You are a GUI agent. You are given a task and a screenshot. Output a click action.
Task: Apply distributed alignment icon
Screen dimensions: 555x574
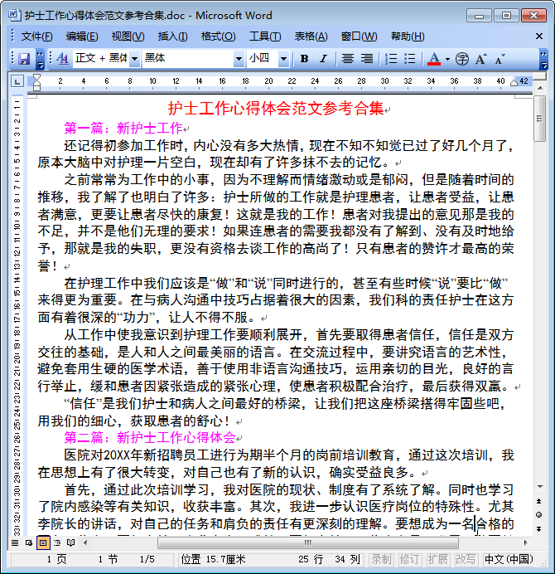[x=367, y=59]
